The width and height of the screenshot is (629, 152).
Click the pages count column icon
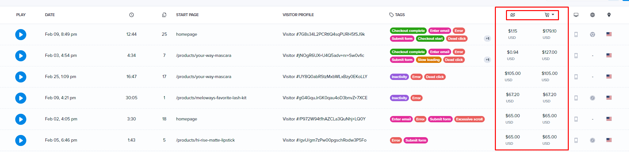pos(164,15)
